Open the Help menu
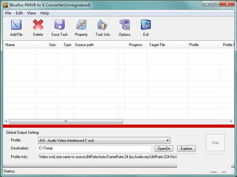Screen dimensions: 237x177 (45, 13)
